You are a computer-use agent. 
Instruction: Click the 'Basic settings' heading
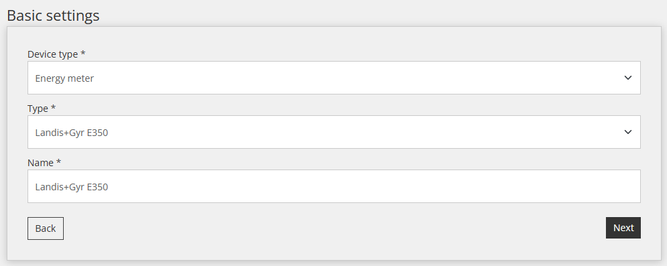pyautogui.click(x=53, y=15)
